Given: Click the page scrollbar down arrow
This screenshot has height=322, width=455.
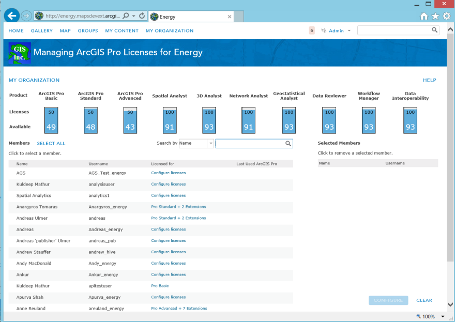Looking at the screenshot, I should 450,304.
